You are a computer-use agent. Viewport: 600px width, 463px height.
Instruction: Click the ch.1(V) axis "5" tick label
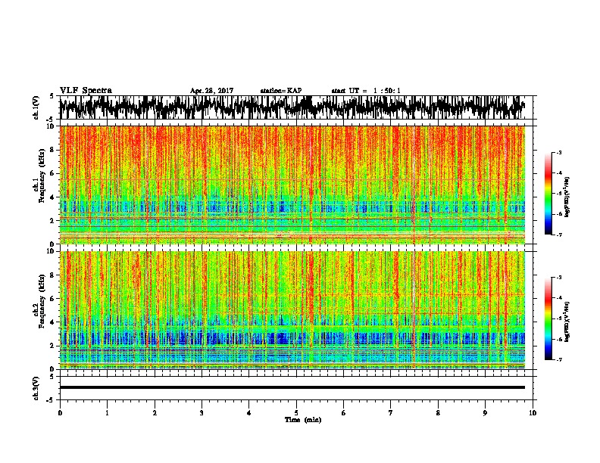[52, 96]
